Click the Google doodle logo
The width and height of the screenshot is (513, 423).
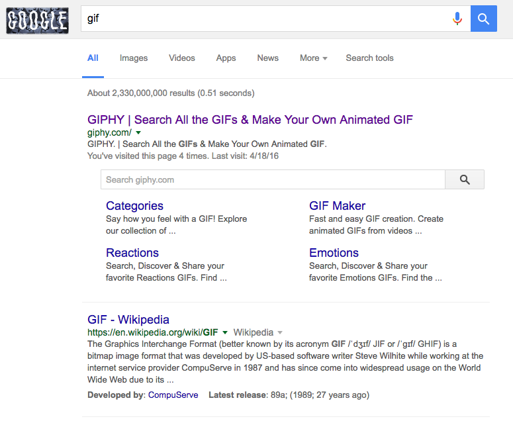[x=37, y=21]
